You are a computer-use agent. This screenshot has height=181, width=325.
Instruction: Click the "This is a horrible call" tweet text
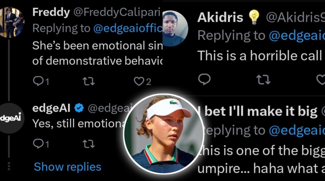[259, 56]
